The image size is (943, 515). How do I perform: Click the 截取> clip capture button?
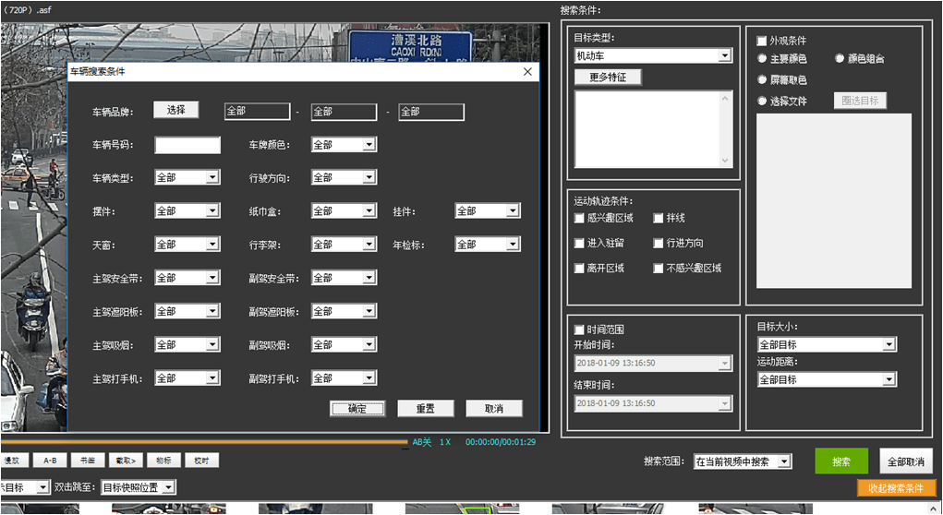[126, 460]
